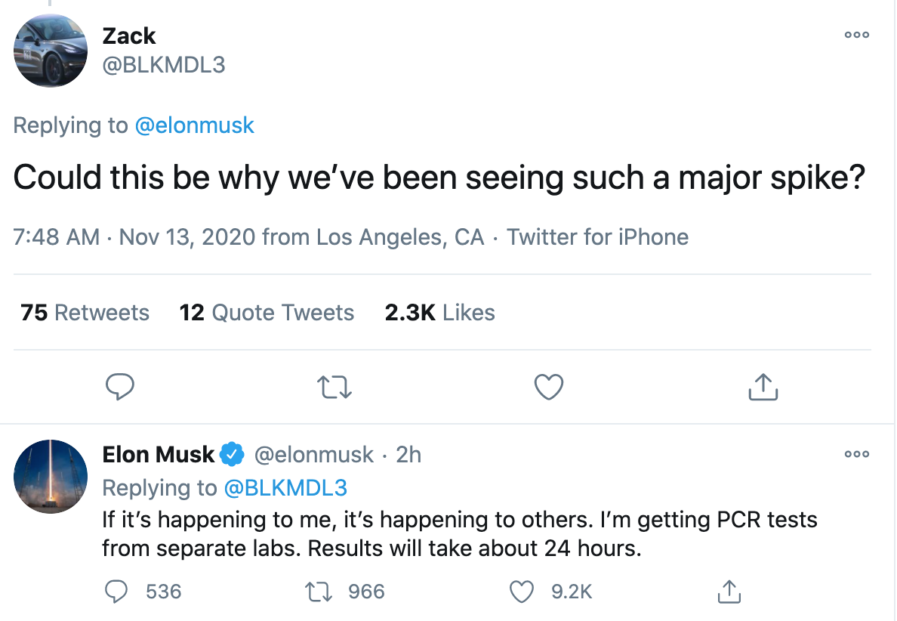
Task: View the 12 Quote Tweets list
Action: pyautogui.click(x=267, y=313)
